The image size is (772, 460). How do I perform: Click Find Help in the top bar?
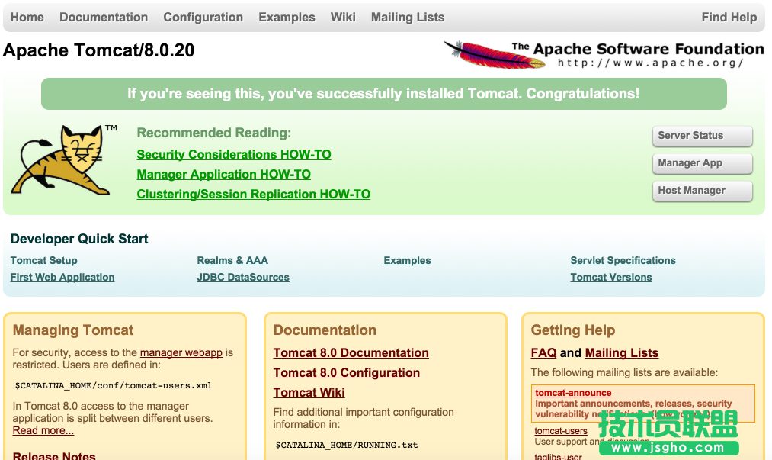729,17
